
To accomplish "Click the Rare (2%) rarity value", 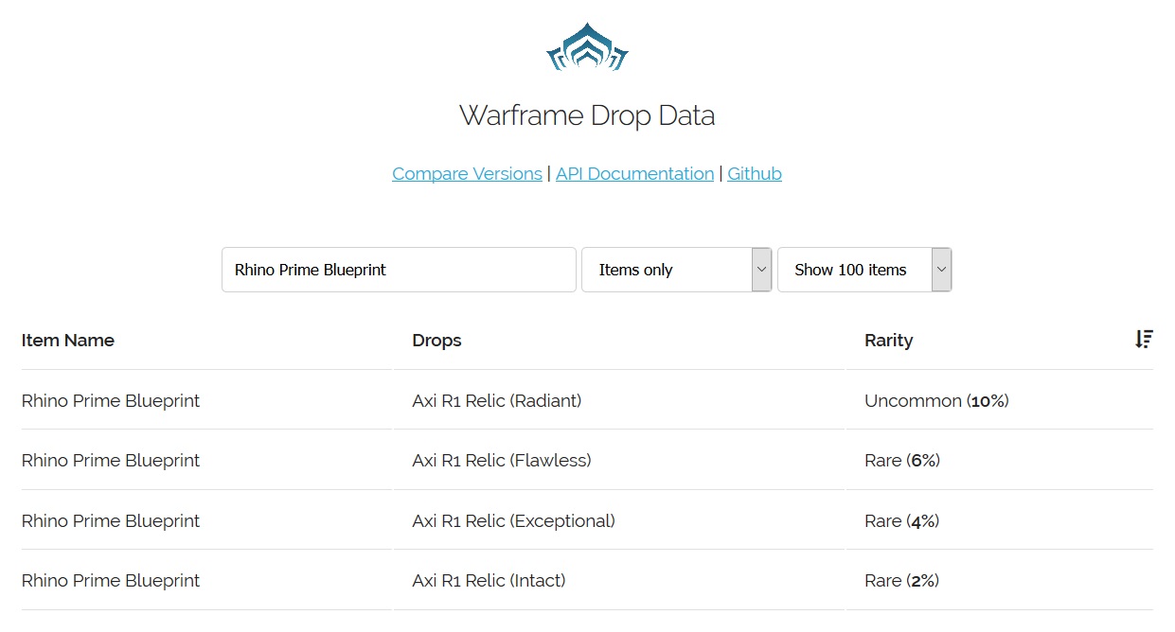I will click(x=902, y=581).
